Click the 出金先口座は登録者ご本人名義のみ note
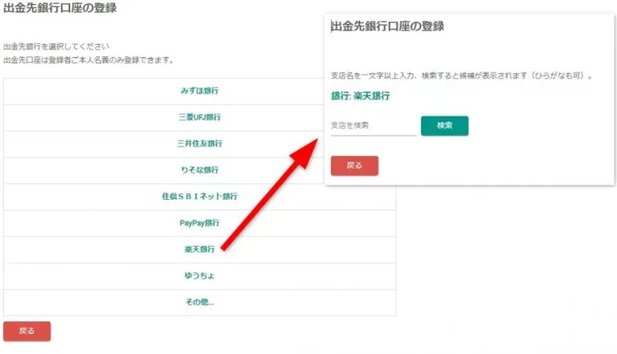 pos(88,60)
